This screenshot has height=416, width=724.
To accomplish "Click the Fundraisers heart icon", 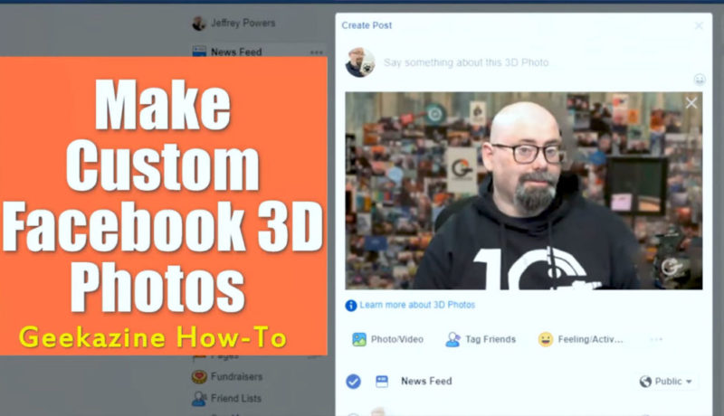I will tap(199, 377).
